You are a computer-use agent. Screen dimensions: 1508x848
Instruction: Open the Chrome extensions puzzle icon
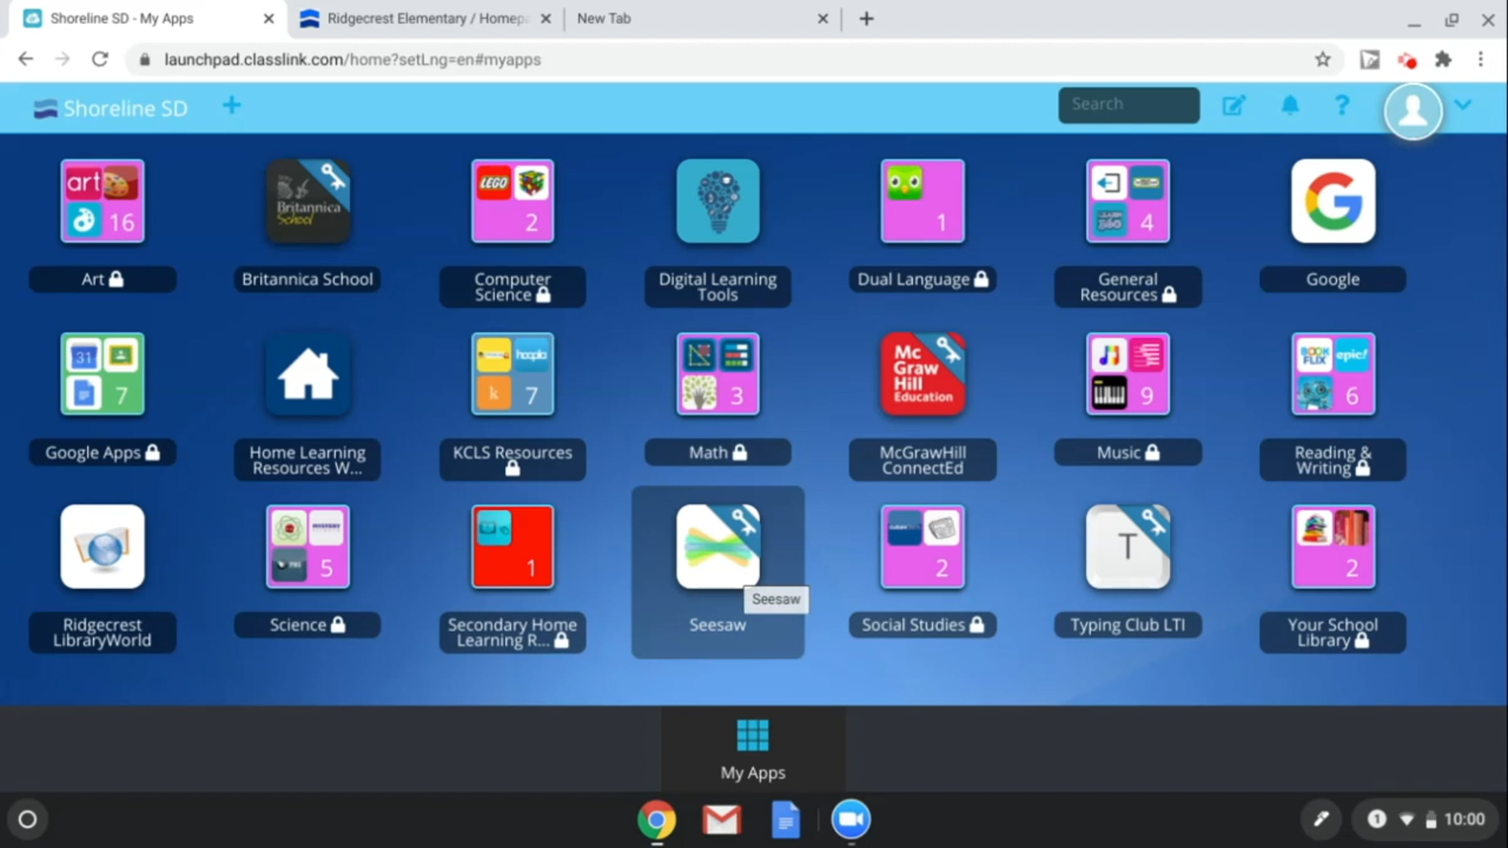click(1443, 59)
